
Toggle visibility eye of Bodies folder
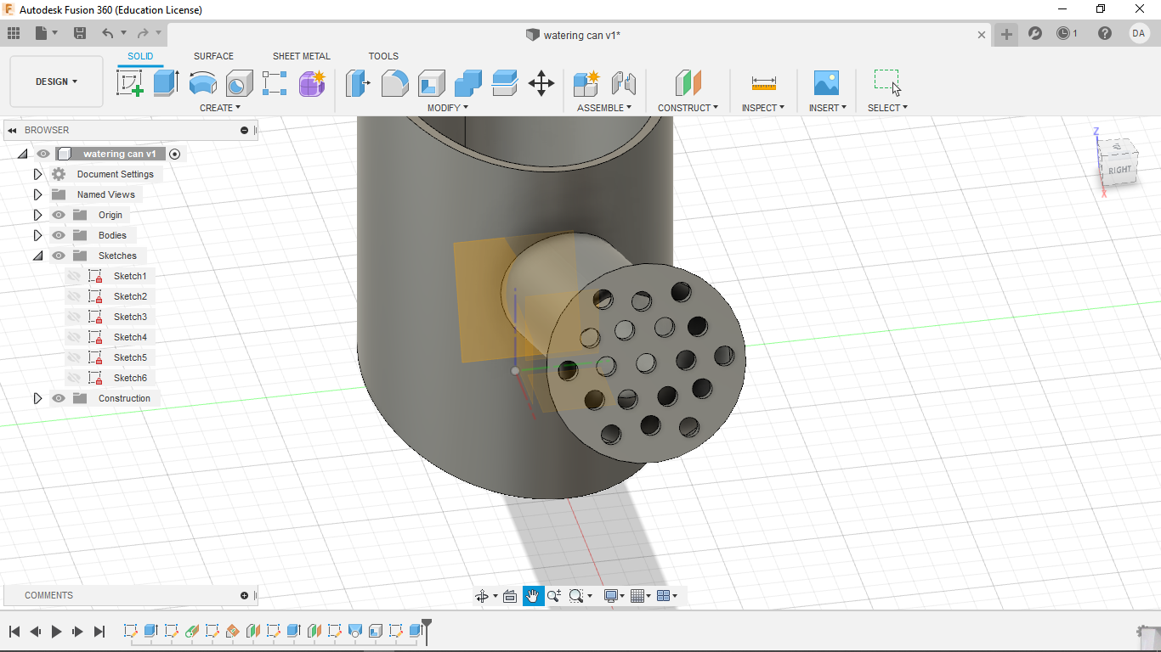pos(59,235)
